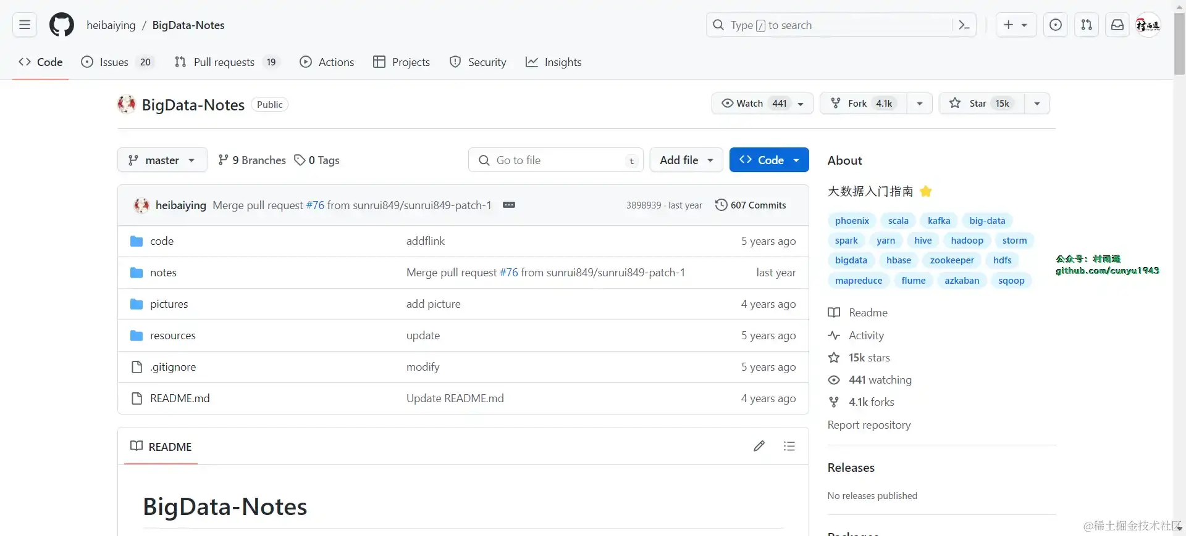Click the BigData-Notes repository avatar
The image size is (1186, 536).
tap(127, 104)
